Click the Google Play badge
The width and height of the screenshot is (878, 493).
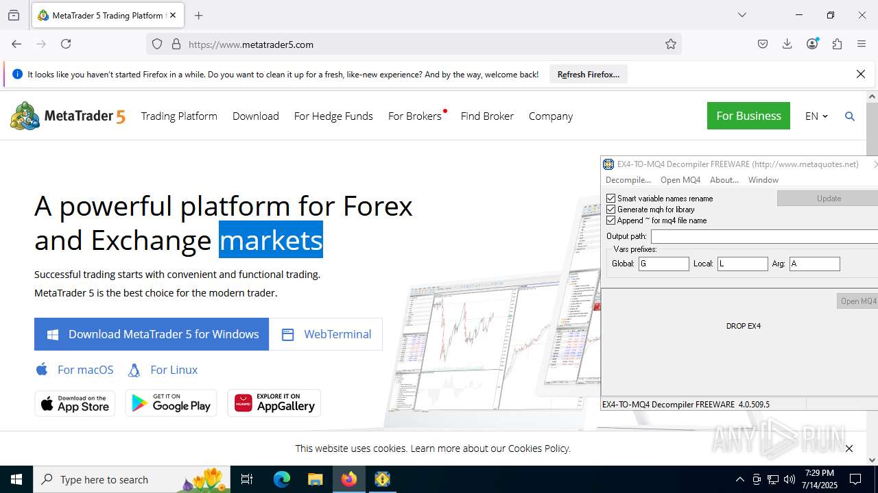pyautogui.click(x=171, y=403)
